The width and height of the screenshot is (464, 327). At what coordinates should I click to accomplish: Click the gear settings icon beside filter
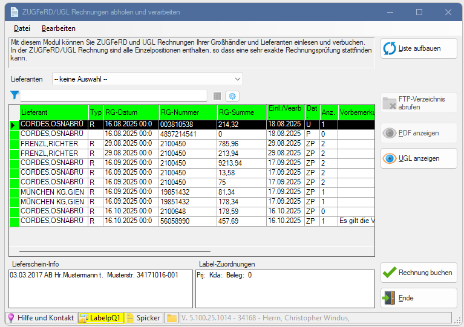[232, 96]
